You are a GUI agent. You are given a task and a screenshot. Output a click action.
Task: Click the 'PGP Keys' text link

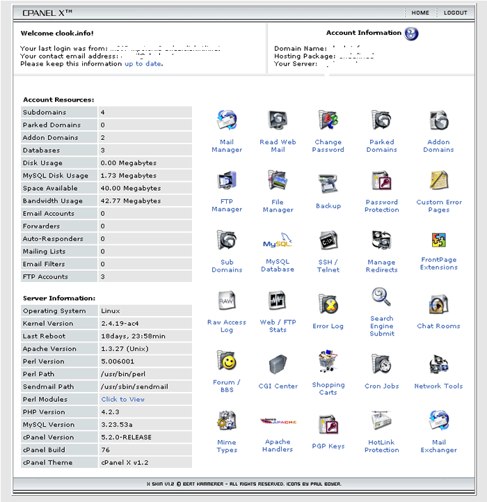[328, 446]
